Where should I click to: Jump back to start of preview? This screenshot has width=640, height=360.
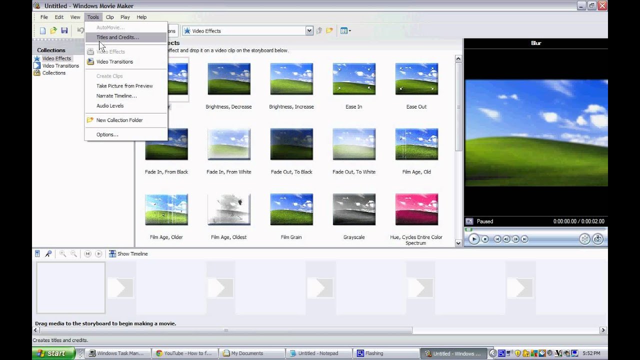point(497,239)
